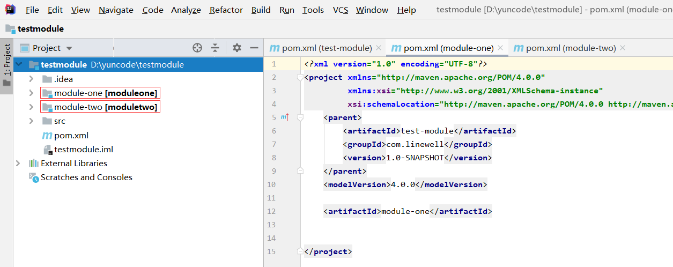Open the Code menu
673x267 pixels.
[x=153, y=10]
